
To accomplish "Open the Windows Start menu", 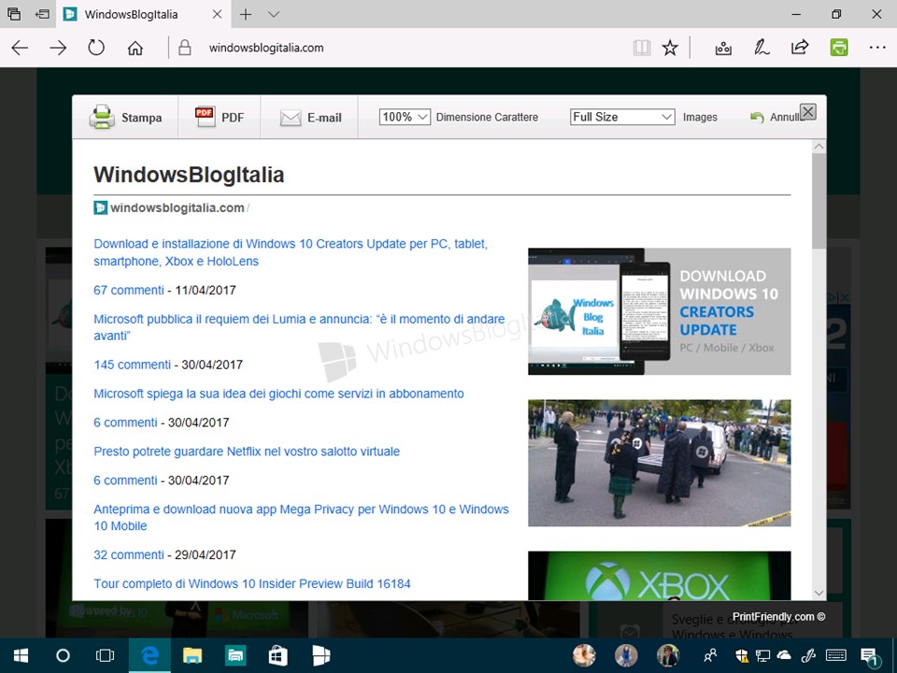I will [x=21, y=656].
